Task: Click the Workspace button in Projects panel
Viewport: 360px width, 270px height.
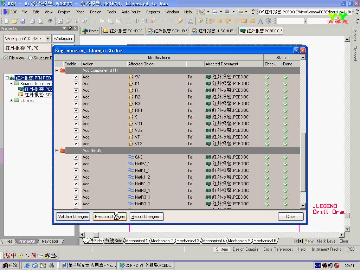Action: tap(64, 39)
